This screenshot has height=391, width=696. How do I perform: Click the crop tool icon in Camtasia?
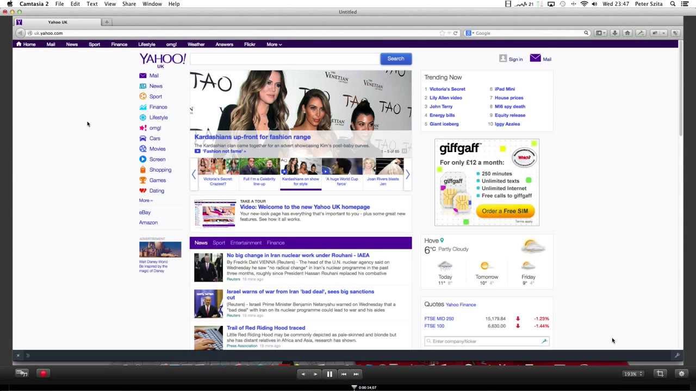coord(660,374)
